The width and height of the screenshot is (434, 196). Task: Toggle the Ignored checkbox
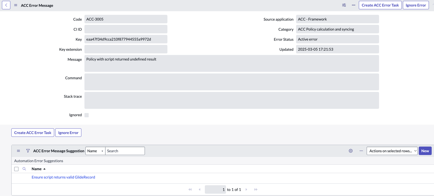(87, 115)
